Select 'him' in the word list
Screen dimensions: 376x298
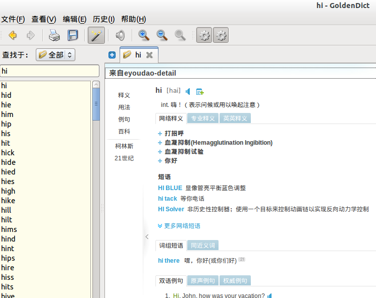(x=45, y=114)
